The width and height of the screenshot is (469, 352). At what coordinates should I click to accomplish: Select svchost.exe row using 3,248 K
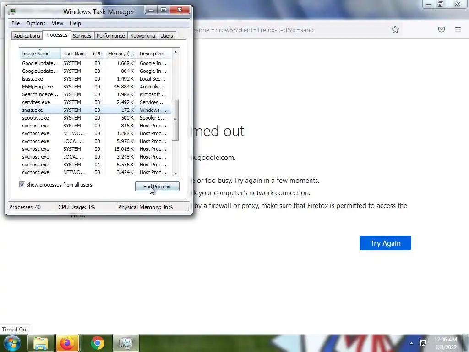95,157
